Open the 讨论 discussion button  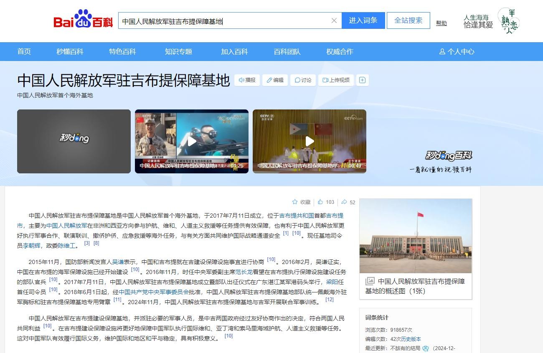pos(303,80)
